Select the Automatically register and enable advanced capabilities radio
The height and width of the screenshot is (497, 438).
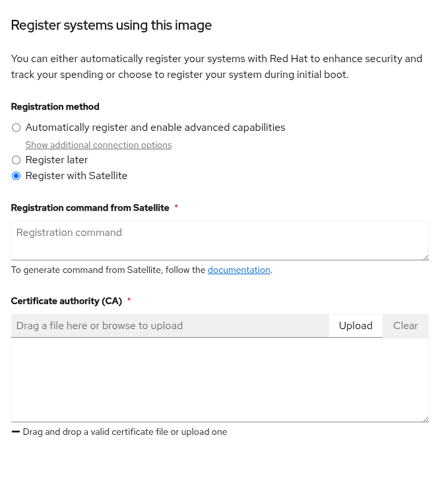16,128
